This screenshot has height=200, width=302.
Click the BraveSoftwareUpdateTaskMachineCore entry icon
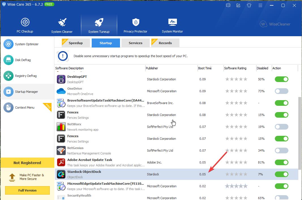(61, 103)
